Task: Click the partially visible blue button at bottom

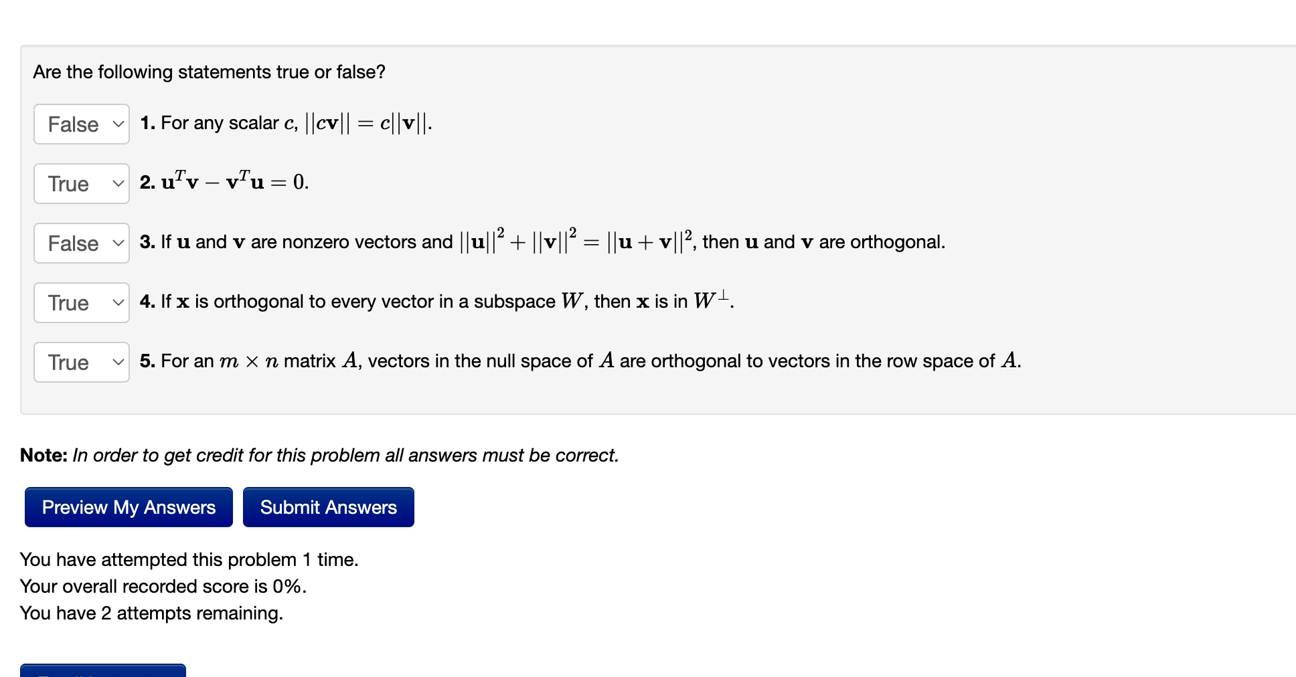Action: pyautogui.click(x=103, y=670)
